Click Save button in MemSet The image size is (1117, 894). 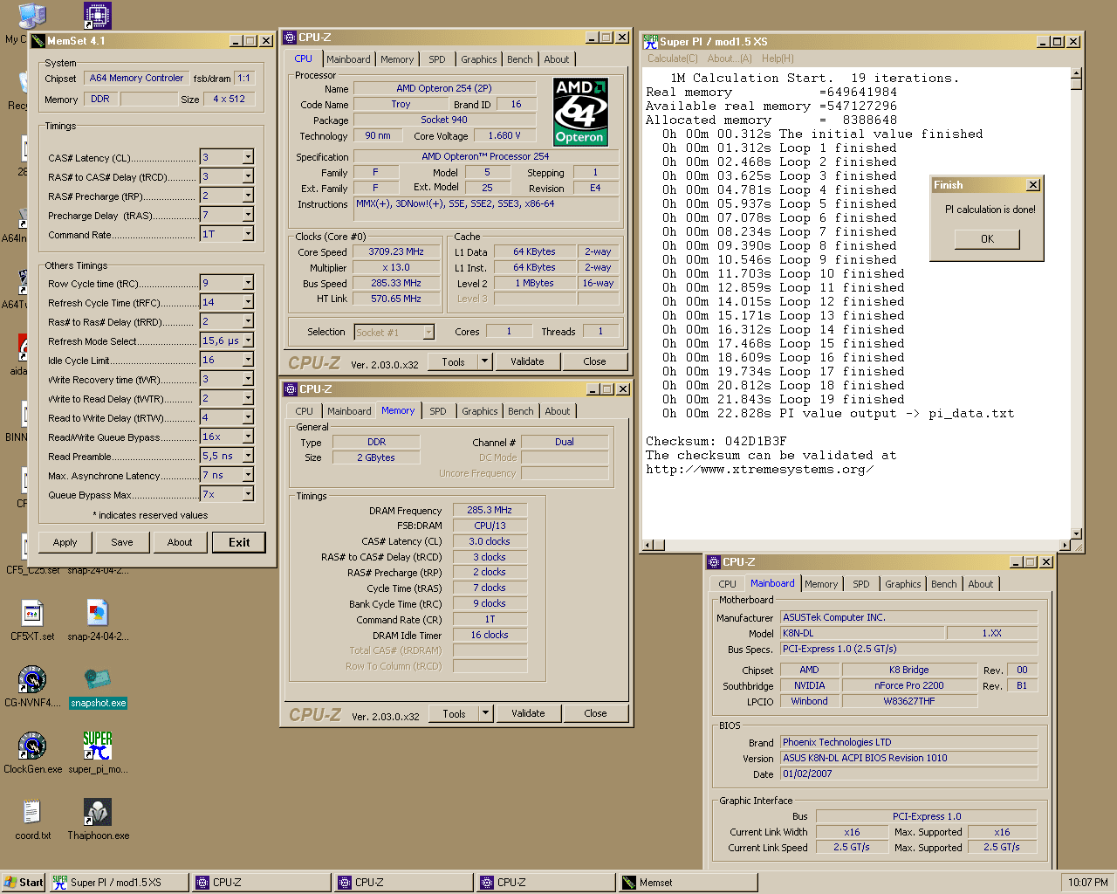[x=122, y=542]
